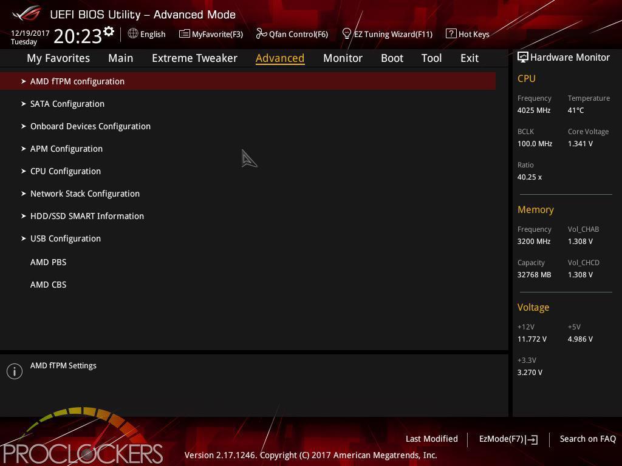Expand the SATA Configuration arrow

pyautogui.click(x=24, y=104)
